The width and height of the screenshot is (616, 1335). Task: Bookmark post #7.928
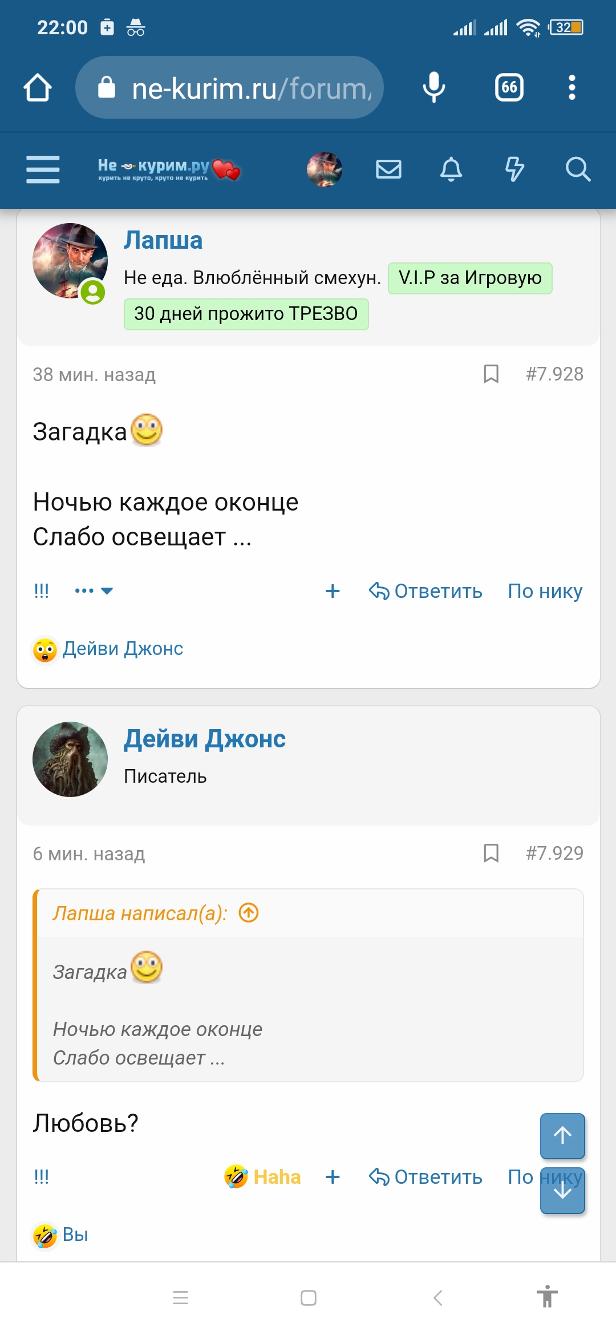(x=491, y=374)
